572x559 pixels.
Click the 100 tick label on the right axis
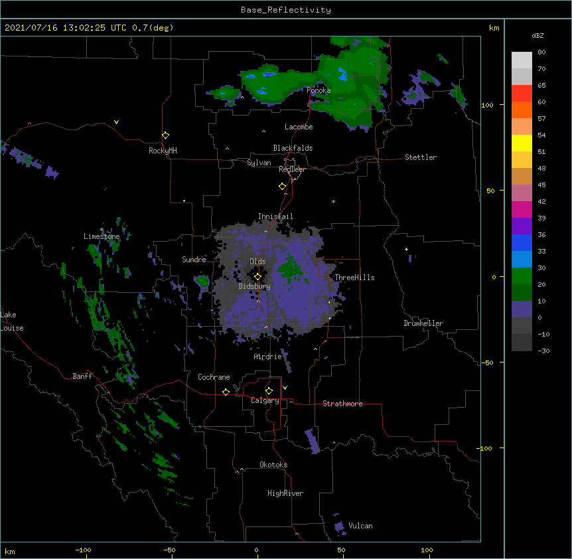point(487,105)
